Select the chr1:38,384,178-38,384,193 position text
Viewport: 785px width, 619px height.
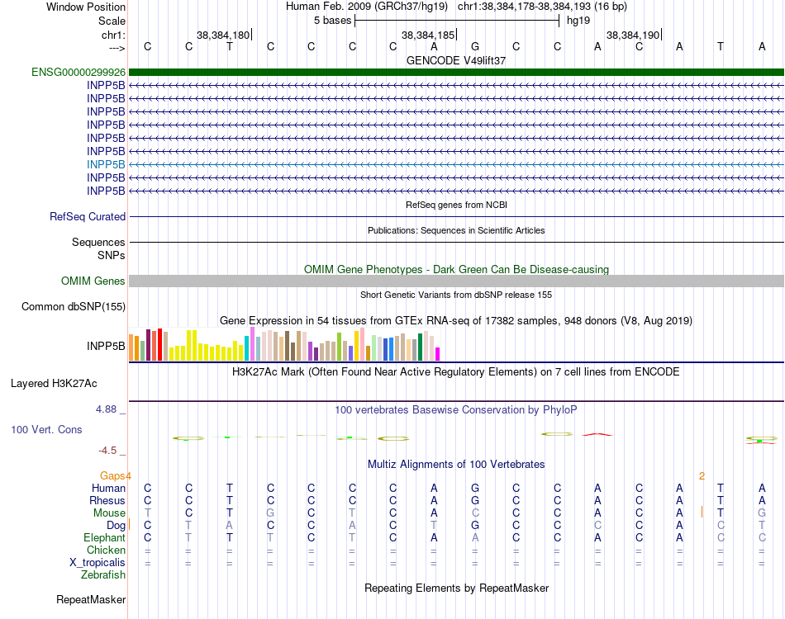pyautogui.click(x=542, y=7)
